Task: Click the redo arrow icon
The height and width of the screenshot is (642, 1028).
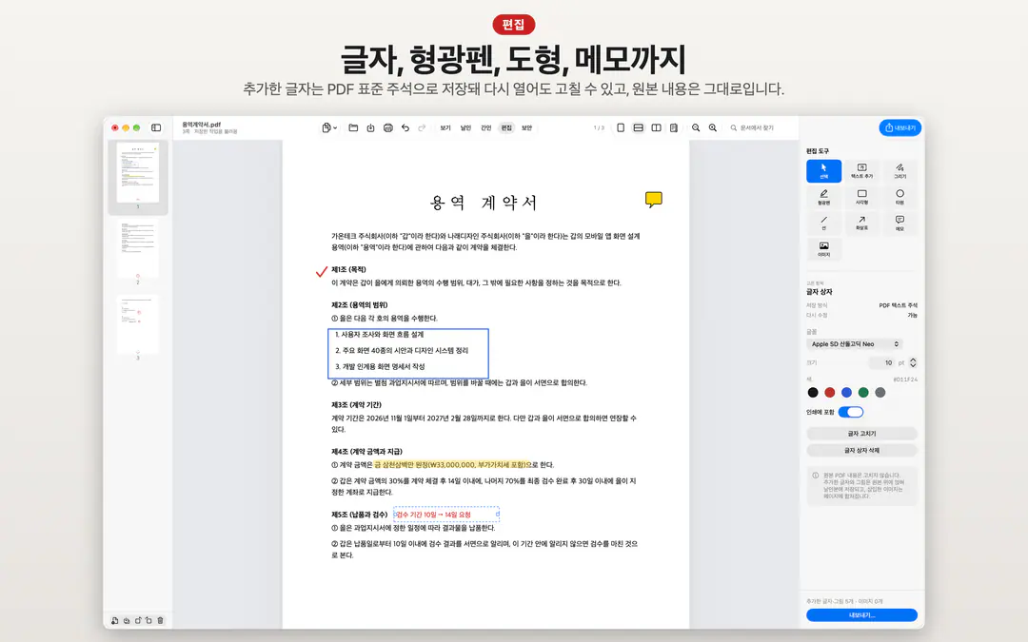Action: pos(423,127)
